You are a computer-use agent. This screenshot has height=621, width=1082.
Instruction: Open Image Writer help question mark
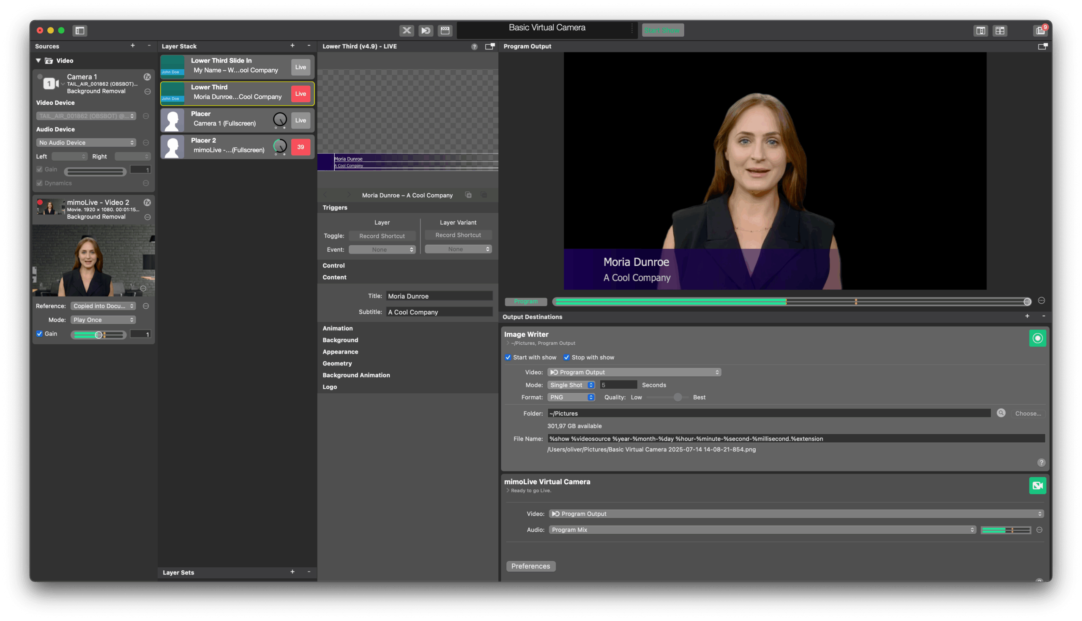(1041, 462)
